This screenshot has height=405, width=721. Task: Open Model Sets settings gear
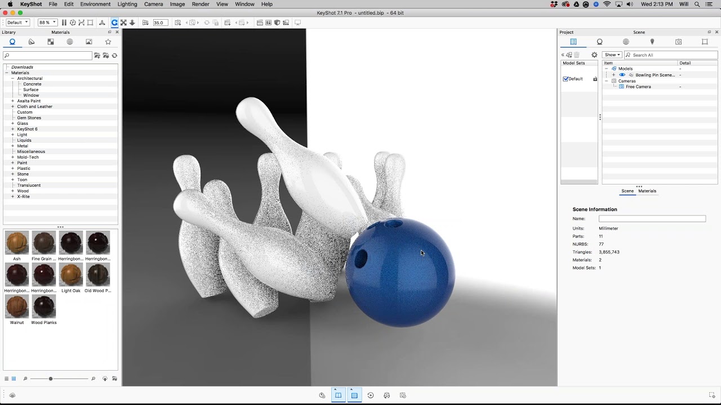594,55
